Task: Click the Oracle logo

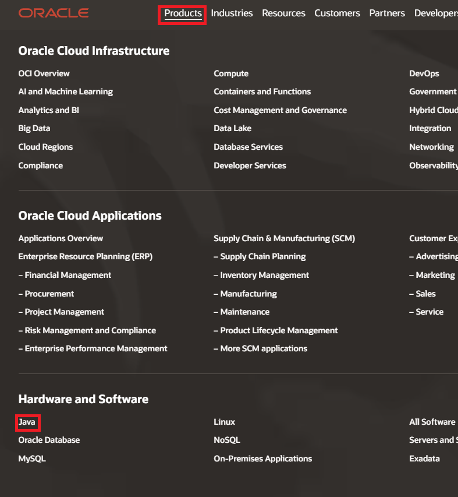Action: [x=54, y=13]
